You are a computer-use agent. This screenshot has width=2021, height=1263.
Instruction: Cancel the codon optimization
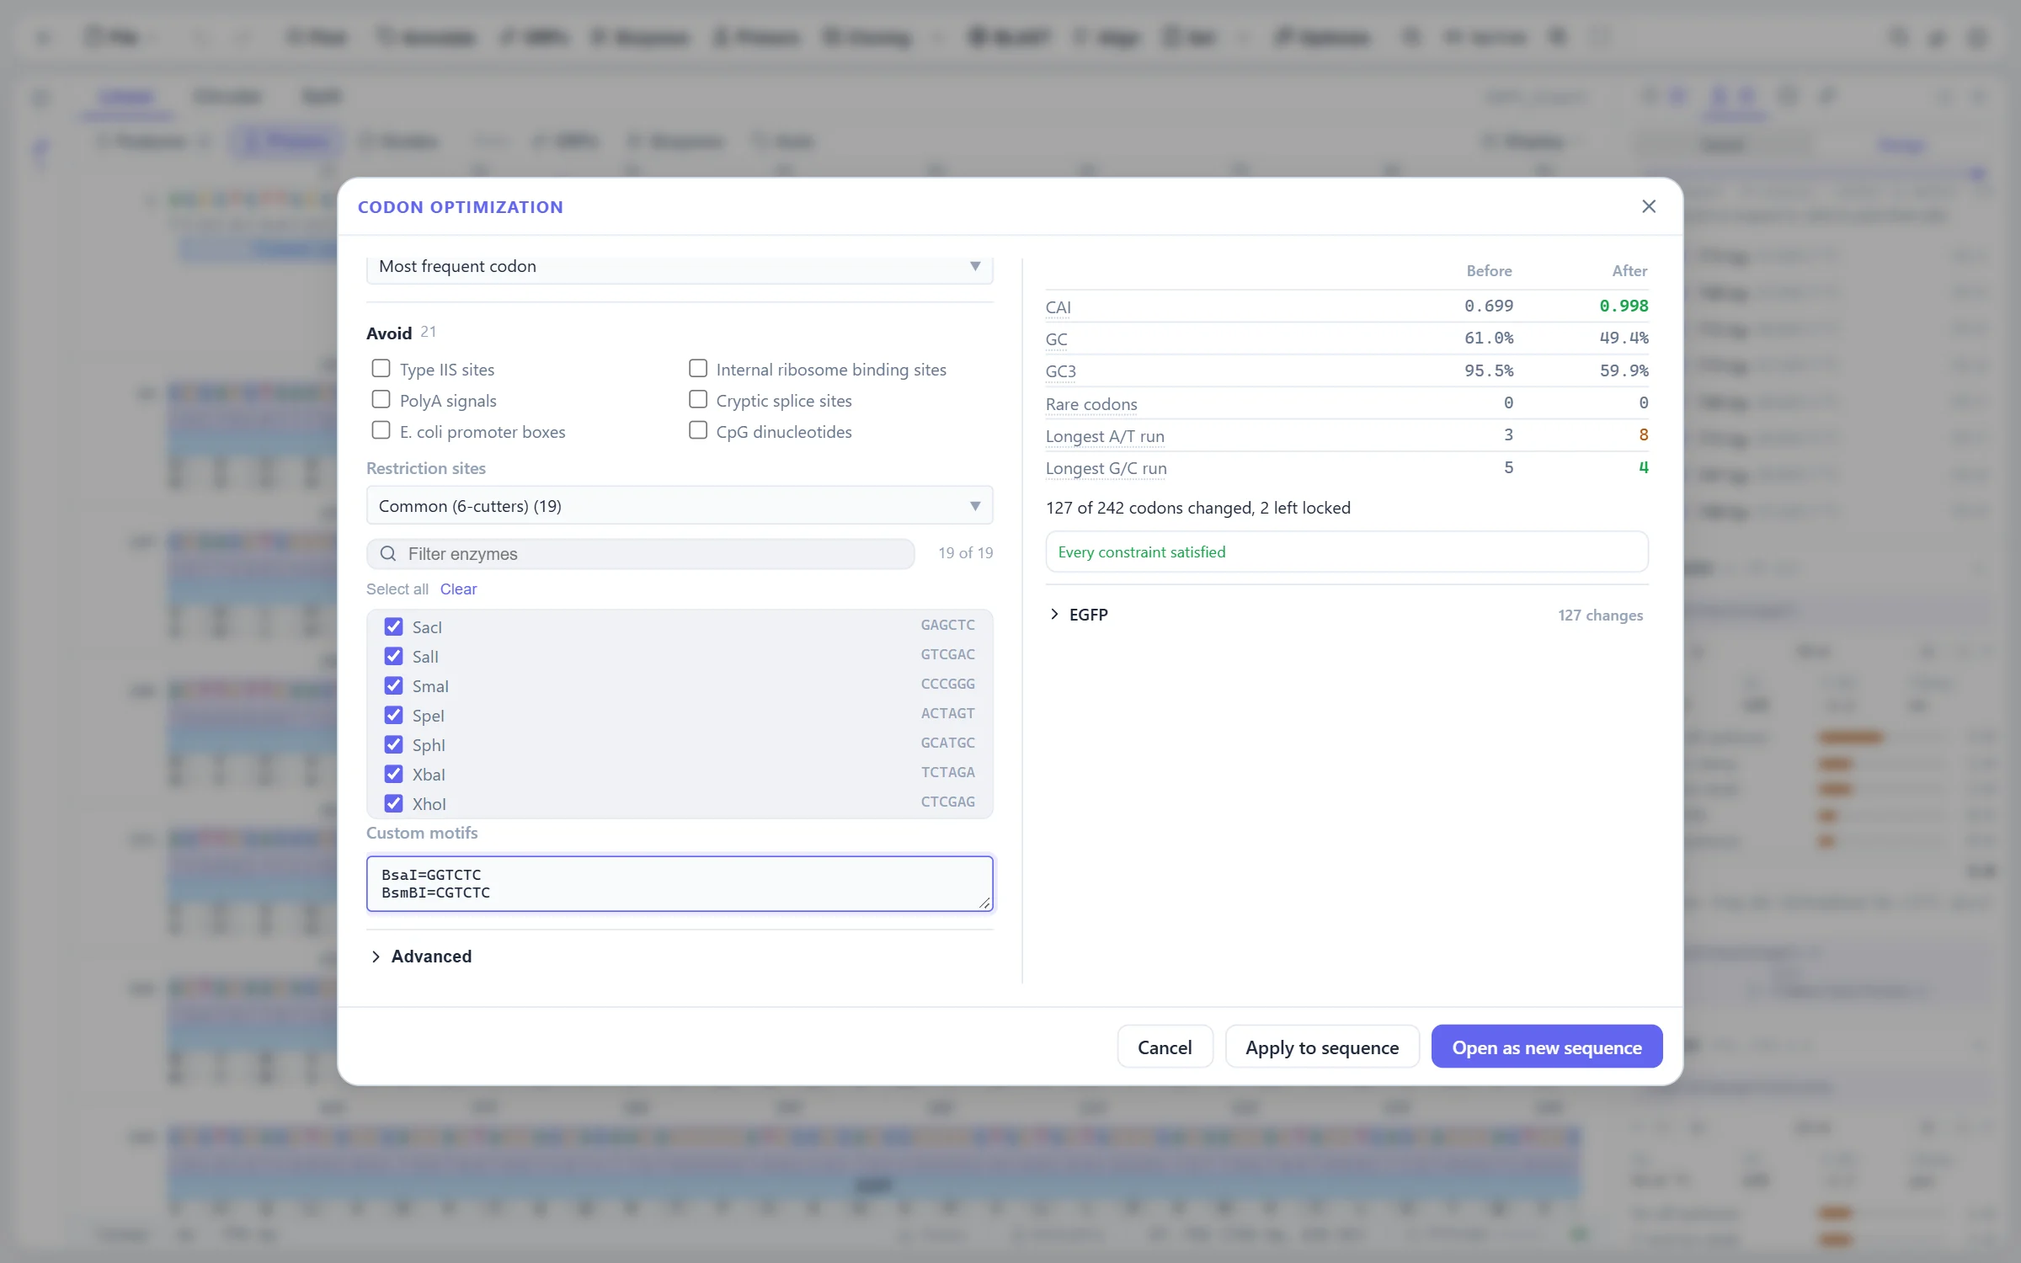tap(1165, 1047)
